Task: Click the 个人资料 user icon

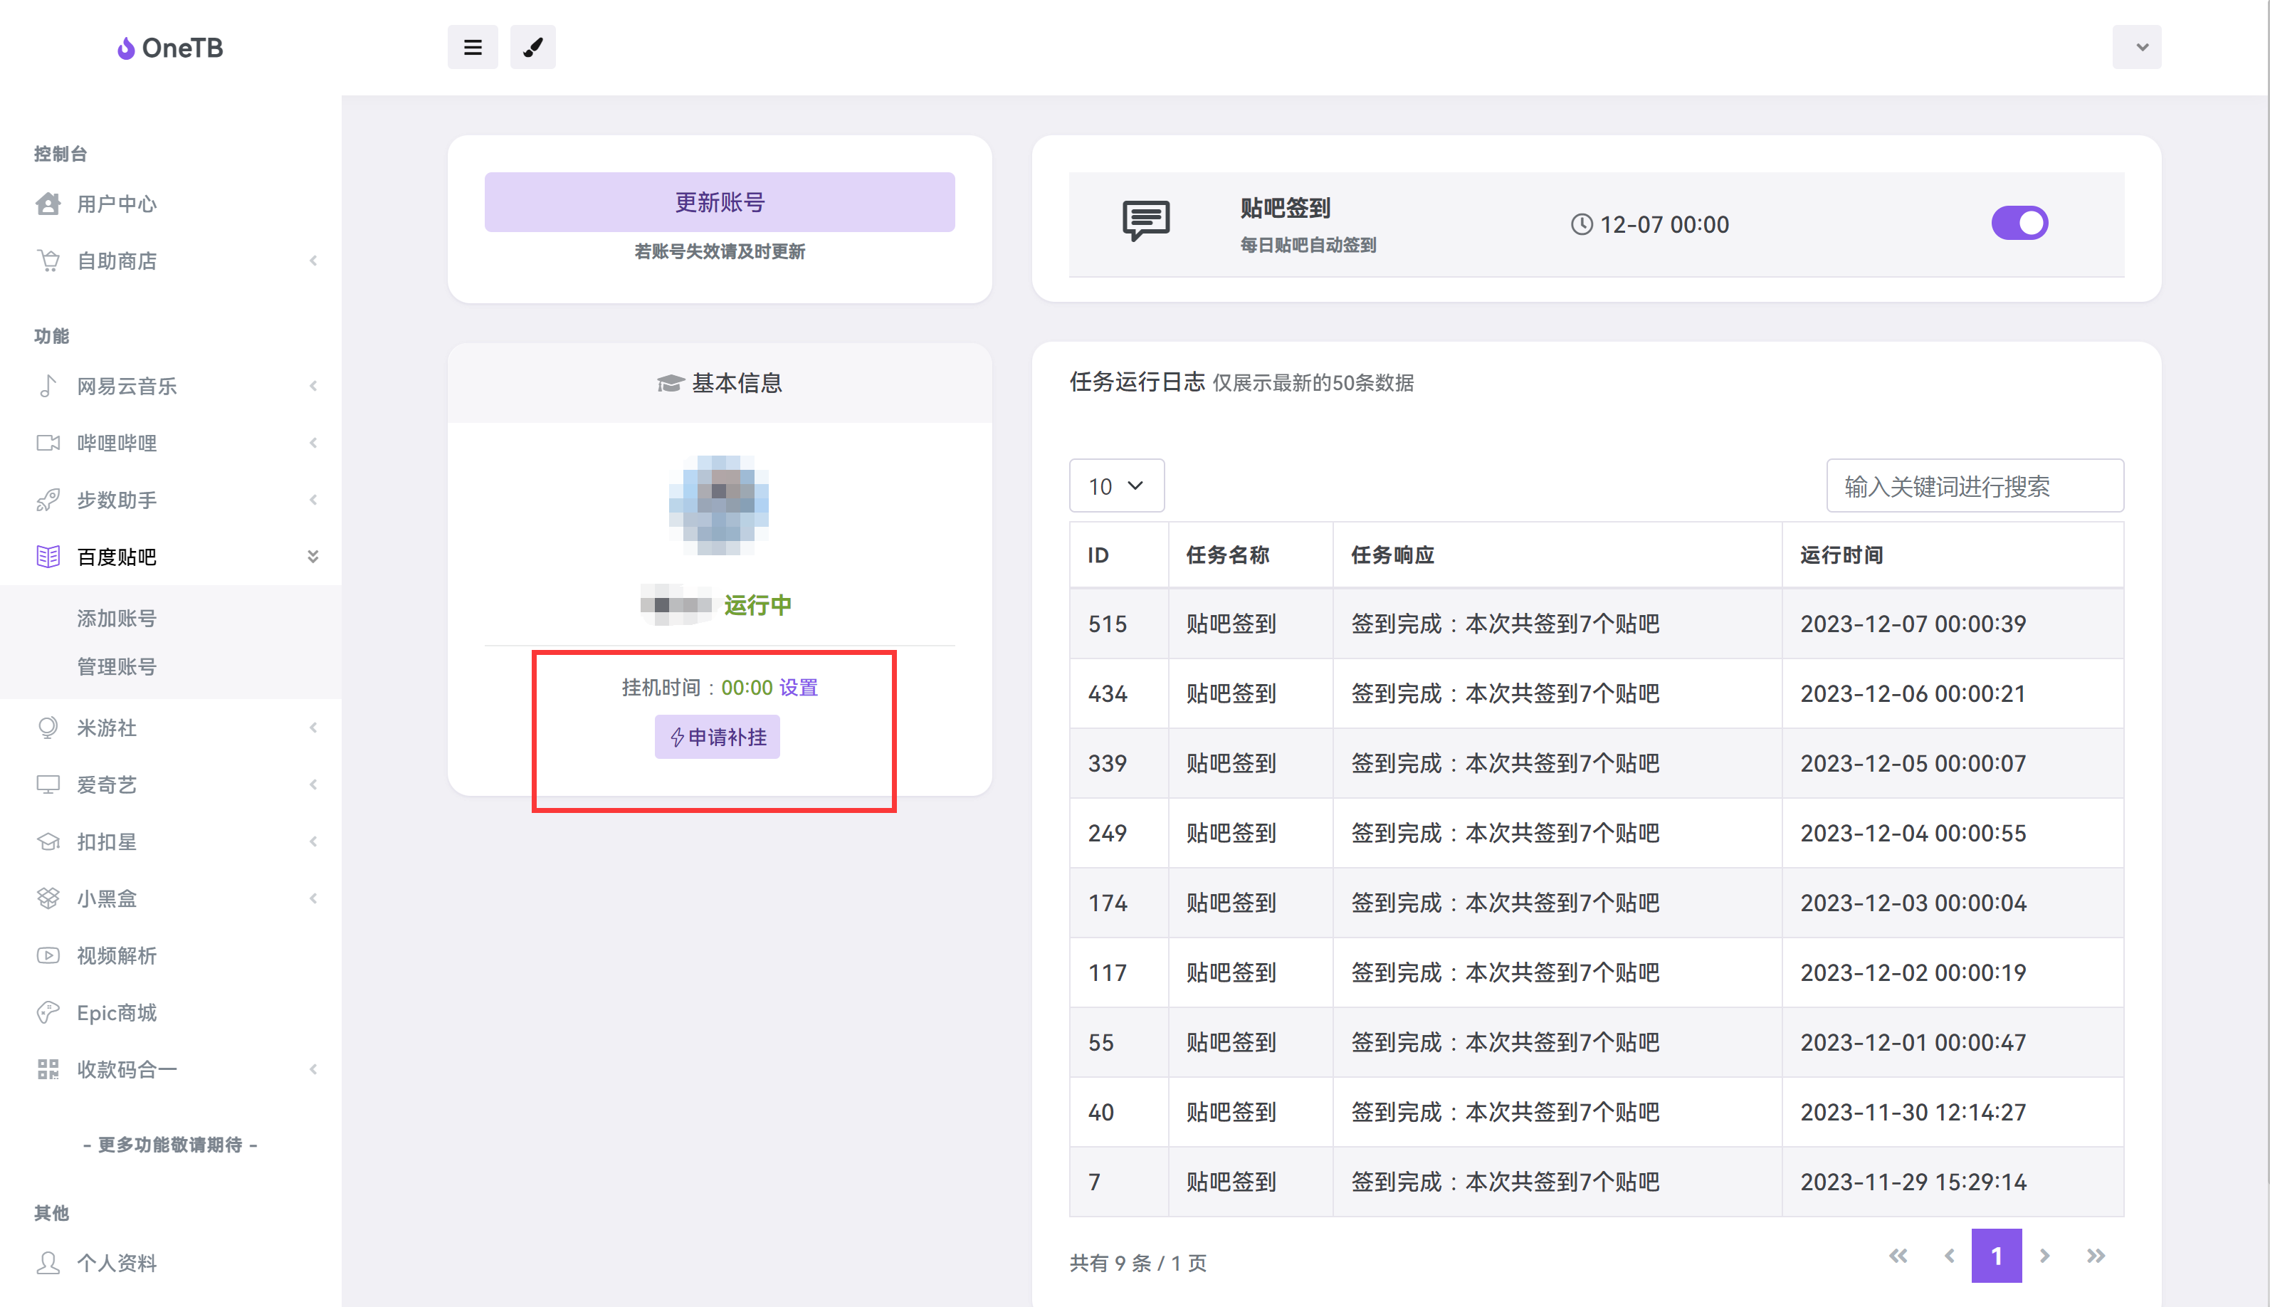Action: coord(48,1262)
